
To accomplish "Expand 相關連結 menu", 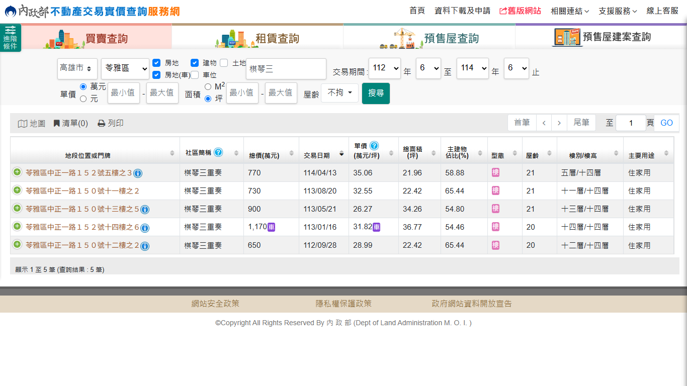I will coord(569,11).
